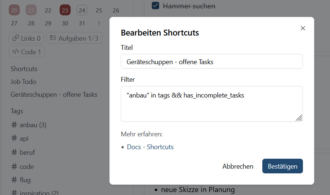Image resolution: width=330 pixels, height=195 pixels.
Task: Click the Aufgaben 1/3 checklist icon
Action: (x=53, y=38)
